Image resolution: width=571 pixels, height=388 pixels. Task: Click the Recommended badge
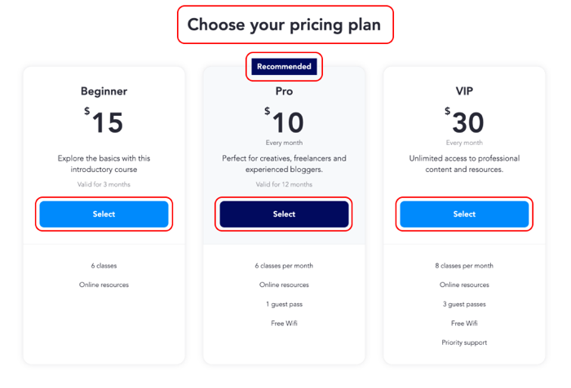tap(284, 67)
